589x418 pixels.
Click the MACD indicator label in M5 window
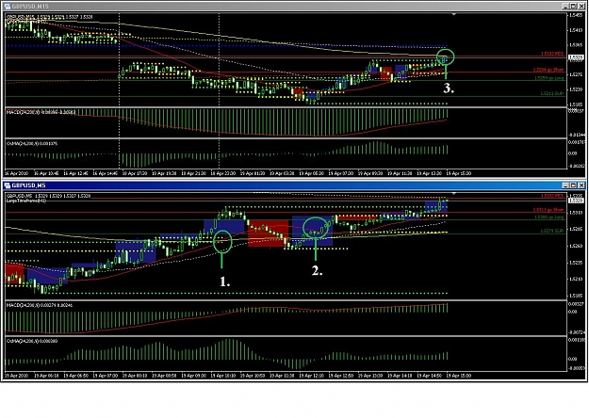point(40,305)
